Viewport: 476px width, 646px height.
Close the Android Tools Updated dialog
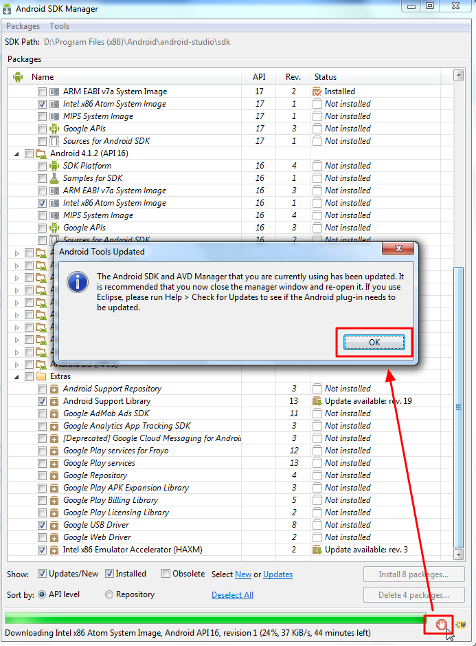[x=398, y=248]
